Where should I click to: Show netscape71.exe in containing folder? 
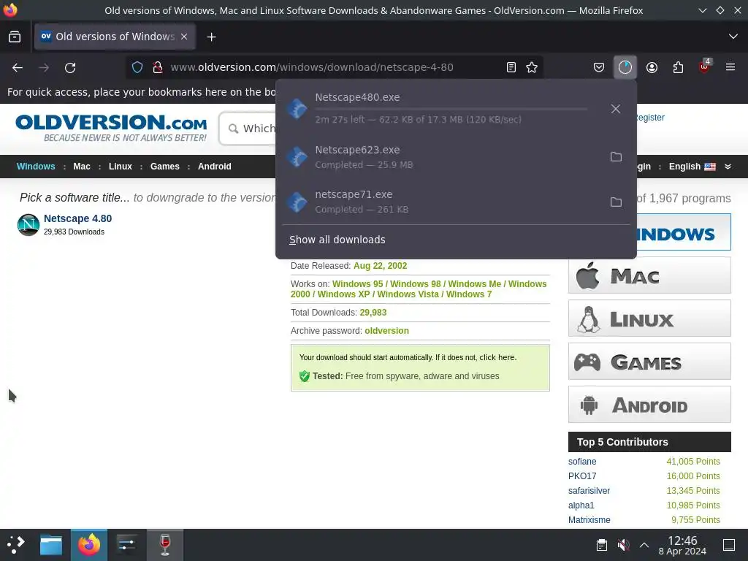coord(616,202)
